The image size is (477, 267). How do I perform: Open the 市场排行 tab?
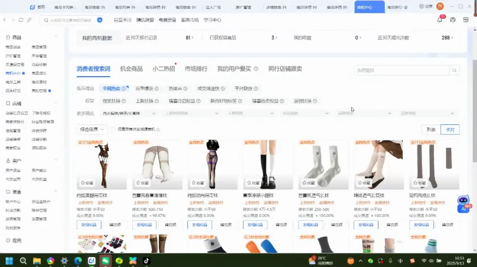coord(196,69)
